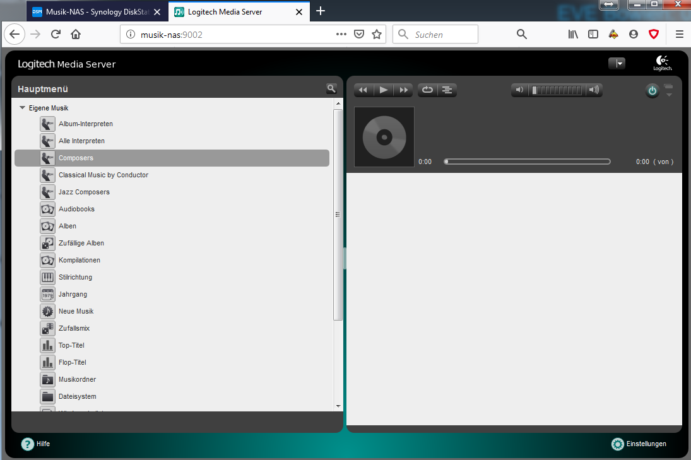Open the player selection dropdown
This screenshot has width=691, height=460.
[x=617, y=64]
